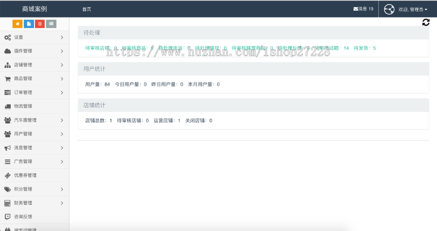Click the truck icon beside 物流管理
The height and width of the screenshot is (231, 437).
7,107
